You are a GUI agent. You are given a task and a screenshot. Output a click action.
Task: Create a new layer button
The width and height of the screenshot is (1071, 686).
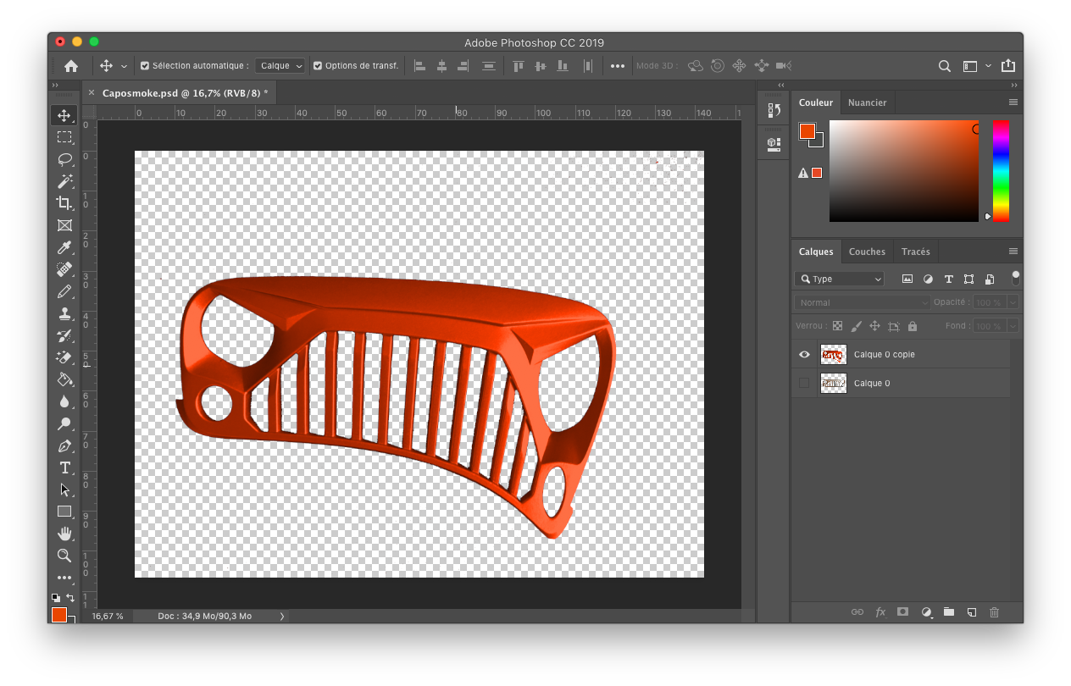(972, 611)
